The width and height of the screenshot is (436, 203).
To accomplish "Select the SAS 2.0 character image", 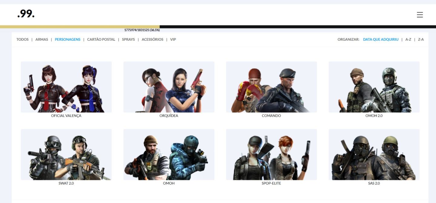I will (x=374, y=155).
